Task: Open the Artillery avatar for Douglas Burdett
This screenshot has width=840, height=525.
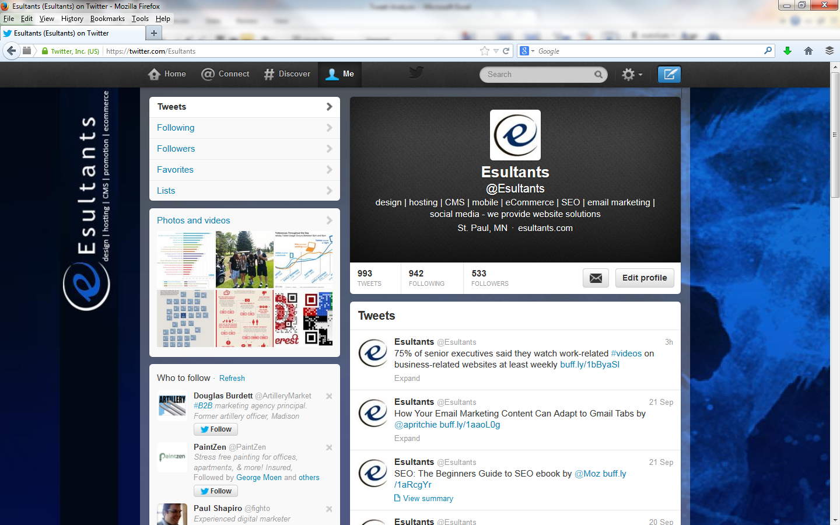Action: click(172, 406)
